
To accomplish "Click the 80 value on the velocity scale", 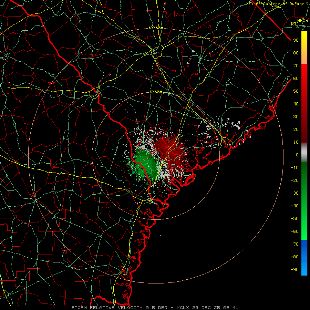I will tap(296, 53).
